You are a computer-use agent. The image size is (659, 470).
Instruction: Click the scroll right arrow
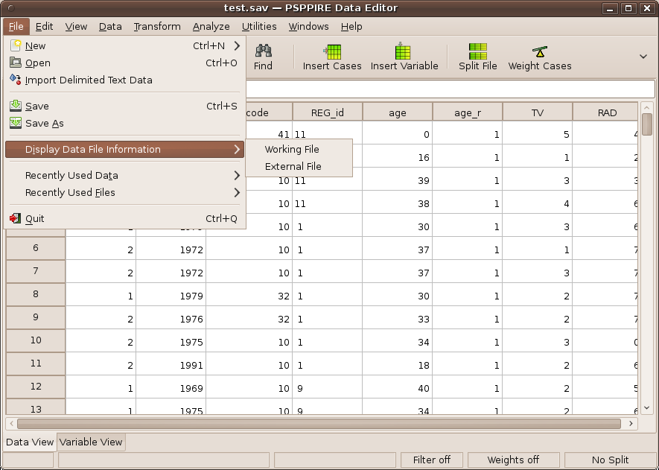click(631, 423)
